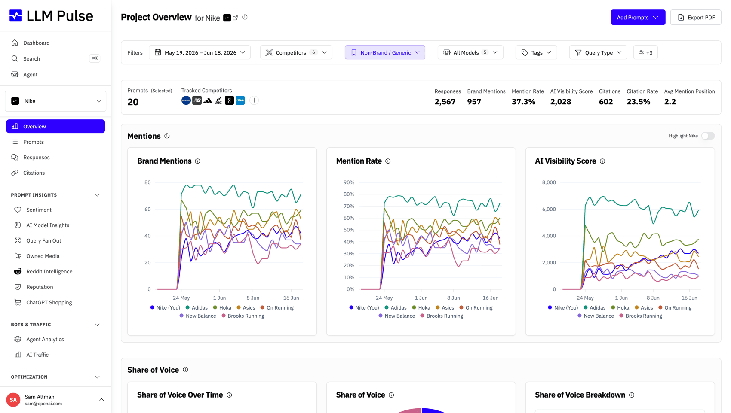Click the LLM Pulse logo

point(51,16)
